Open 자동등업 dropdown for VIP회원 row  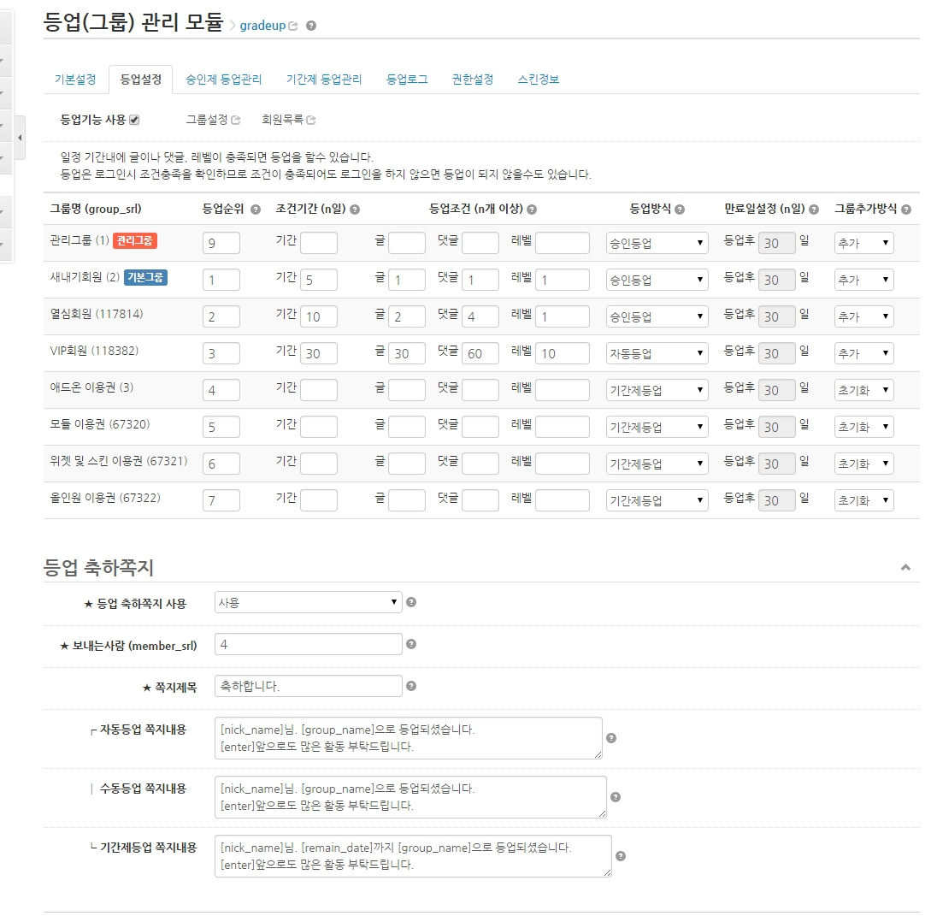tap(657, 353)
